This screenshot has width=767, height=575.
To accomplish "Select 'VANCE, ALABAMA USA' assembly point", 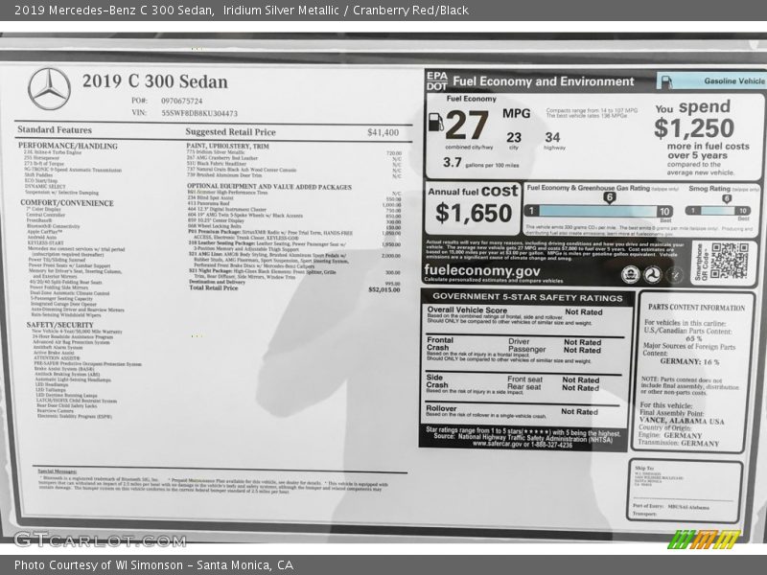I will pyautogui.click(x=682, y=421).
